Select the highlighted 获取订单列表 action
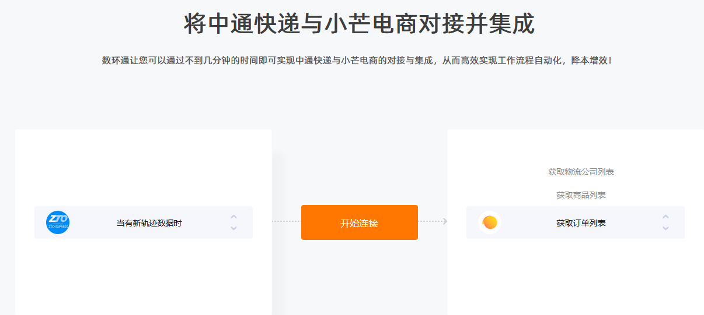 point(575,222)
